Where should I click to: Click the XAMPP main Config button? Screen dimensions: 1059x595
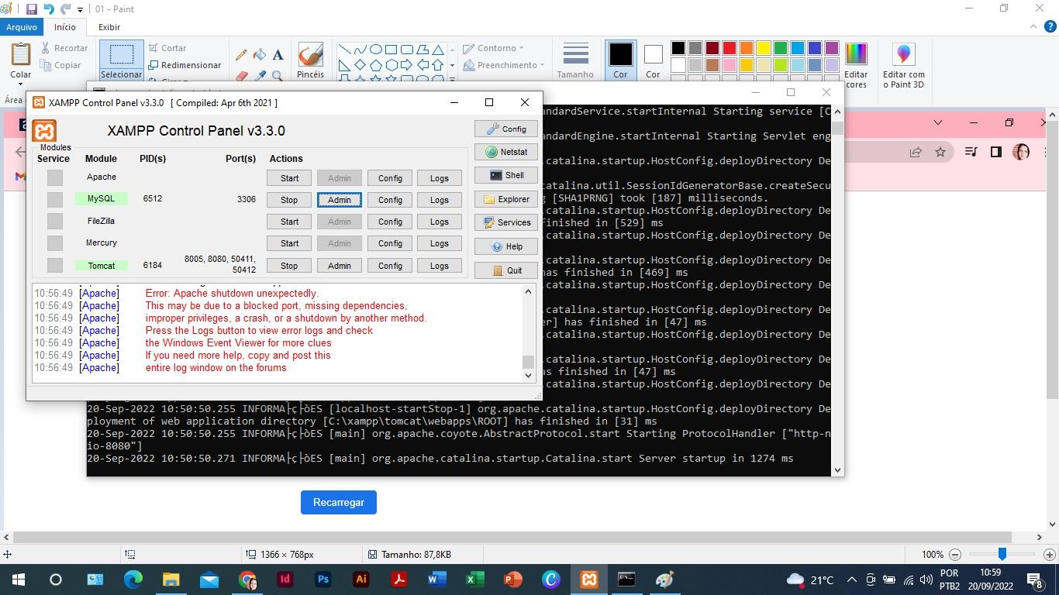click(x=506, y=129)
